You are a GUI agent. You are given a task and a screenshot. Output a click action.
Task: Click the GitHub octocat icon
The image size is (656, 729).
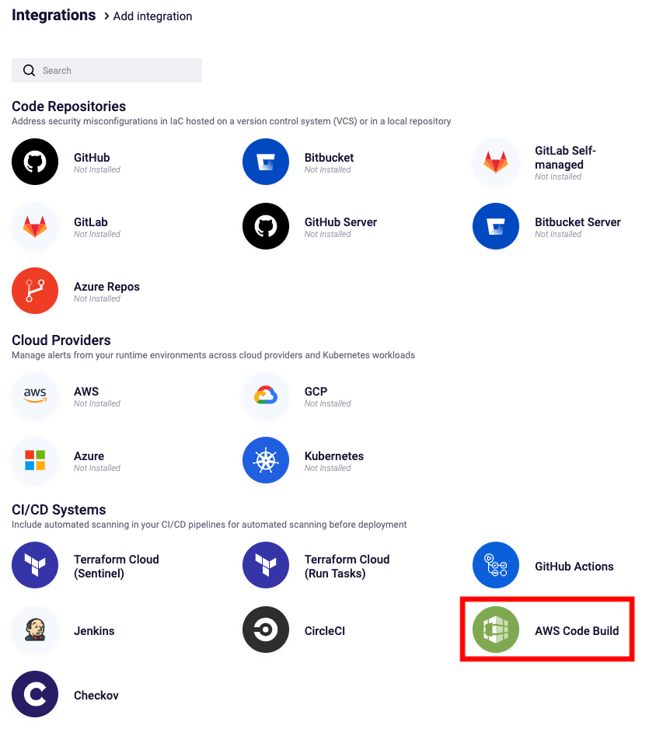pos(35,162)
